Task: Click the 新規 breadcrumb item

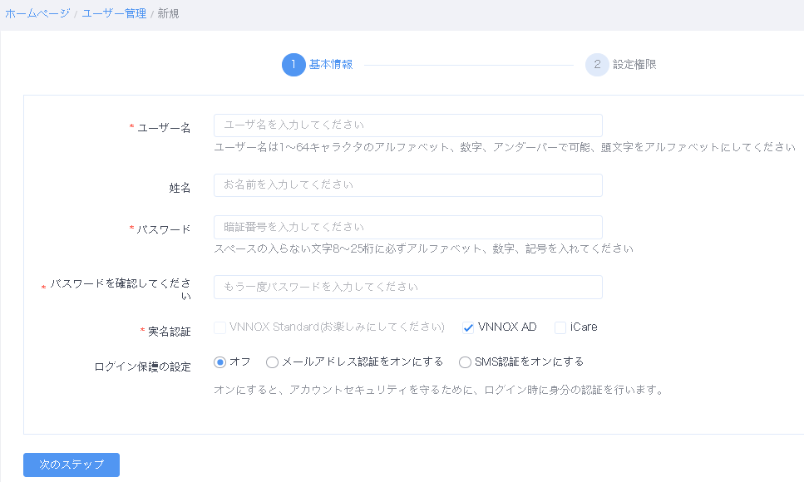Action: [x=168, y=13]
